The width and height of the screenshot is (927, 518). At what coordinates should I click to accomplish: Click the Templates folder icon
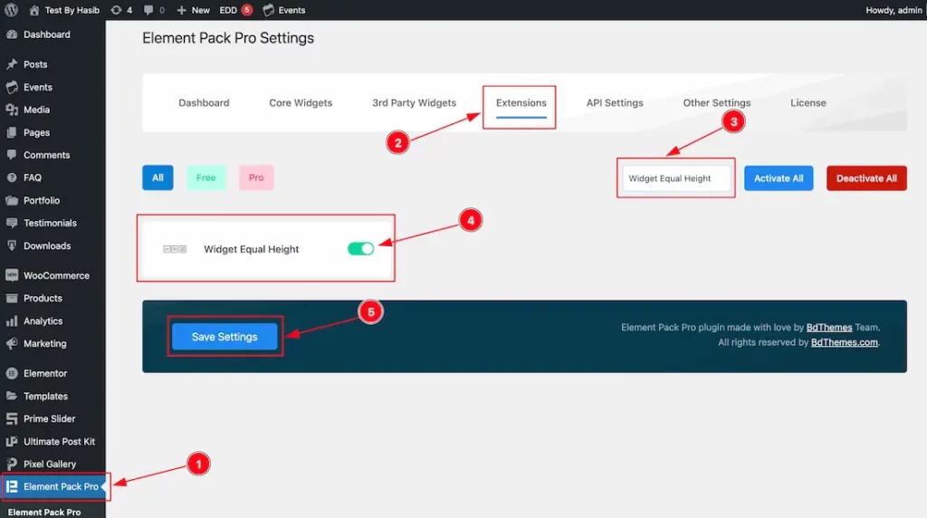(x=12, y=396)
